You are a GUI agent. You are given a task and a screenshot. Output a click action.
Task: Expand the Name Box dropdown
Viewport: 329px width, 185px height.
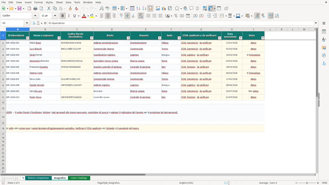click(x=27, y=23)
